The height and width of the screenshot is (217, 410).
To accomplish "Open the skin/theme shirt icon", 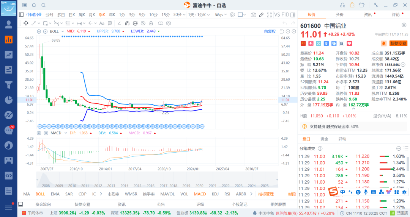I will point(362,5).
